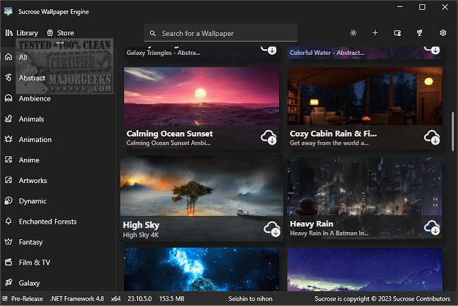This screenshot has width=458, height=306.
Task: Click the sun-shaped theme icon in toolbar
Action: point(353,33)
